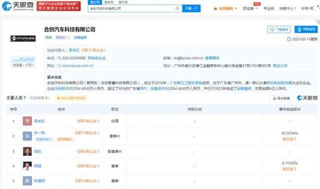This screenshot has height=189, width=320.
Task: Click the Tianyancha logo in header
Action: (18, 6)
